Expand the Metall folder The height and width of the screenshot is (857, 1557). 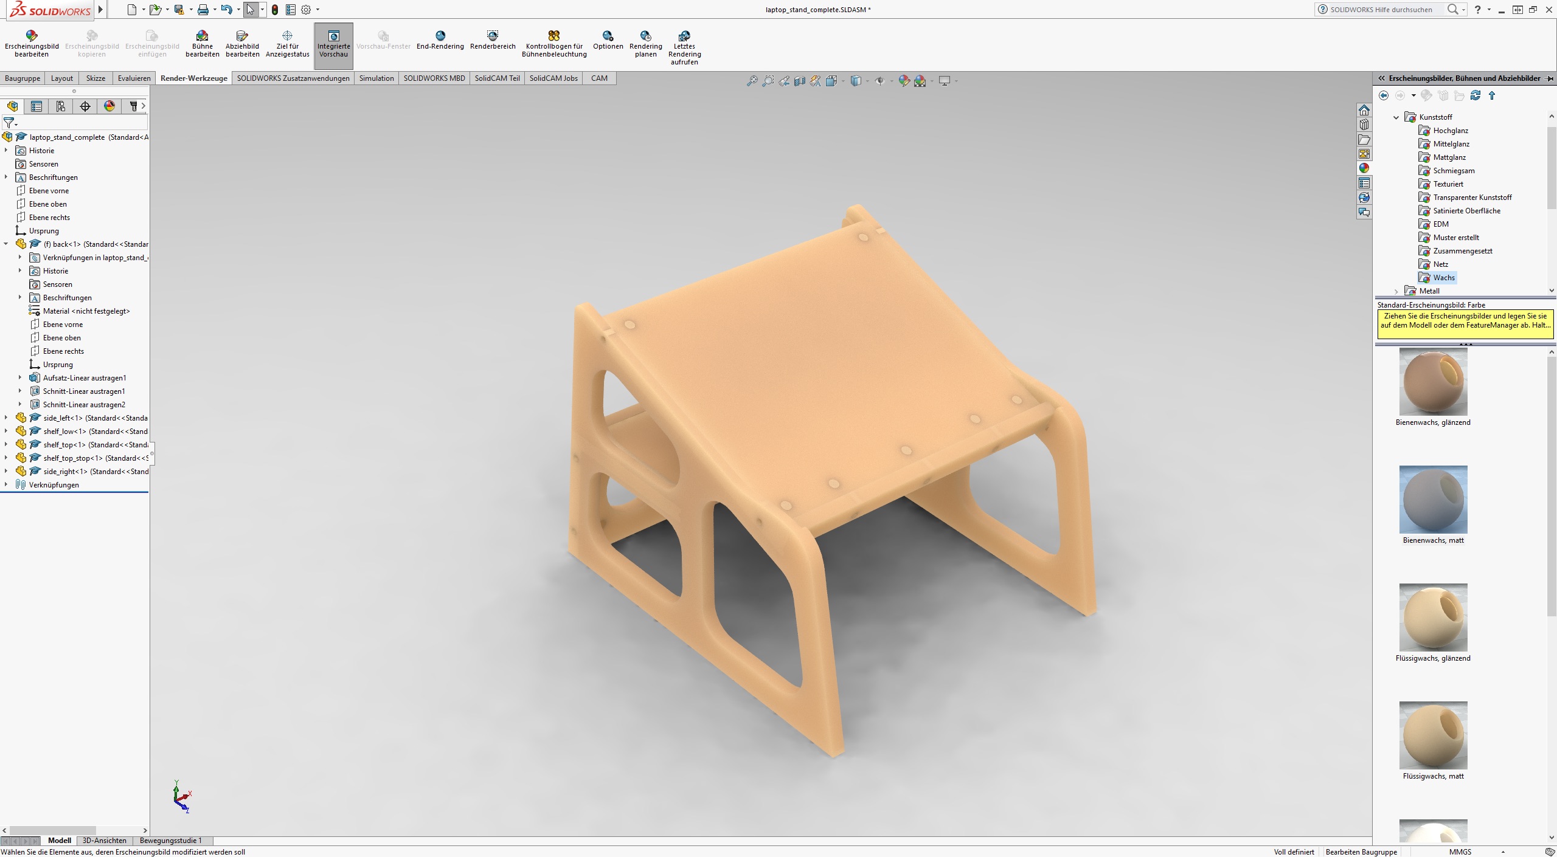[x=1396, y=291]
